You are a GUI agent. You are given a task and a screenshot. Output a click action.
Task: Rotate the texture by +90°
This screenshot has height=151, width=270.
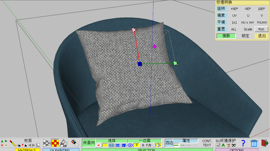[x=234, y=9]
